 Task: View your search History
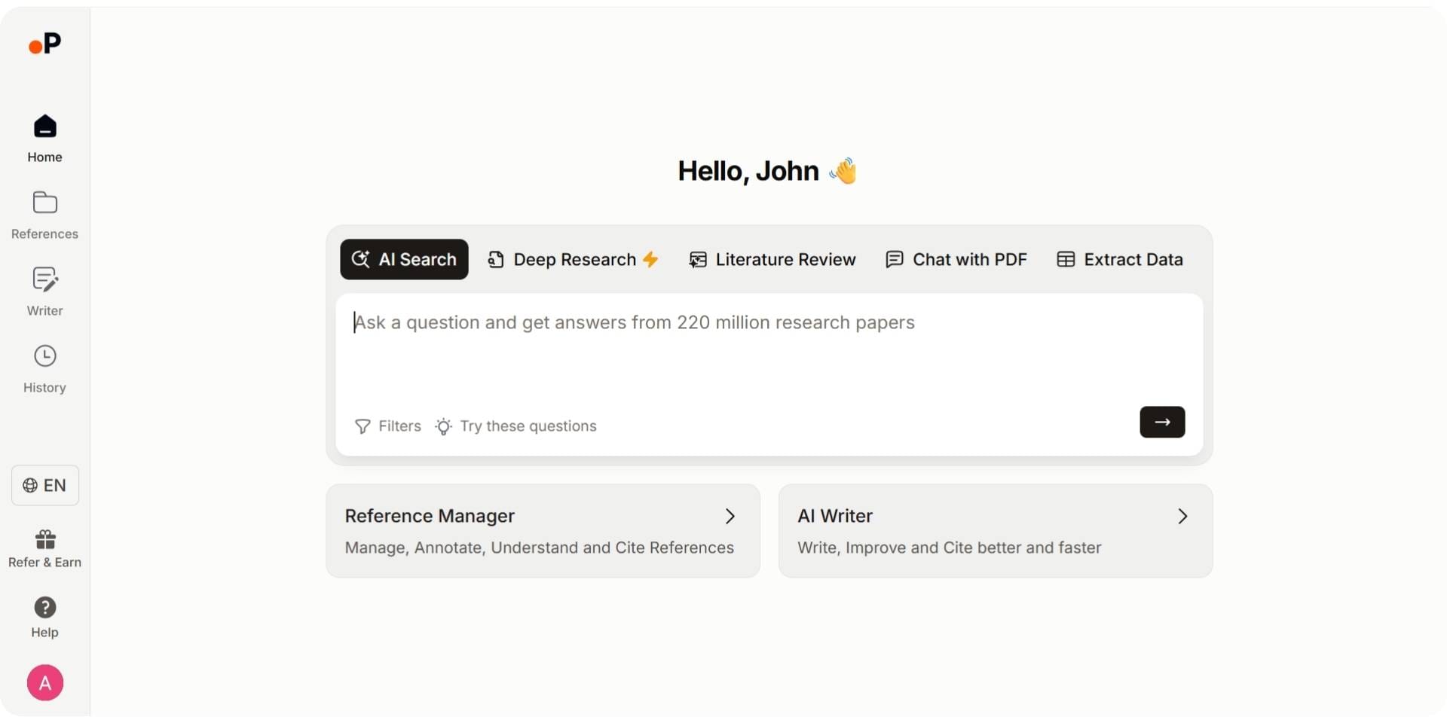tap(44, 368)
